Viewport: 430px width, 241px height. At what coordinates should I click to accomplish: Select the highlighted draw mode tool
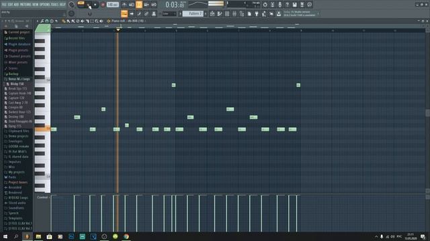click(124, 13)
